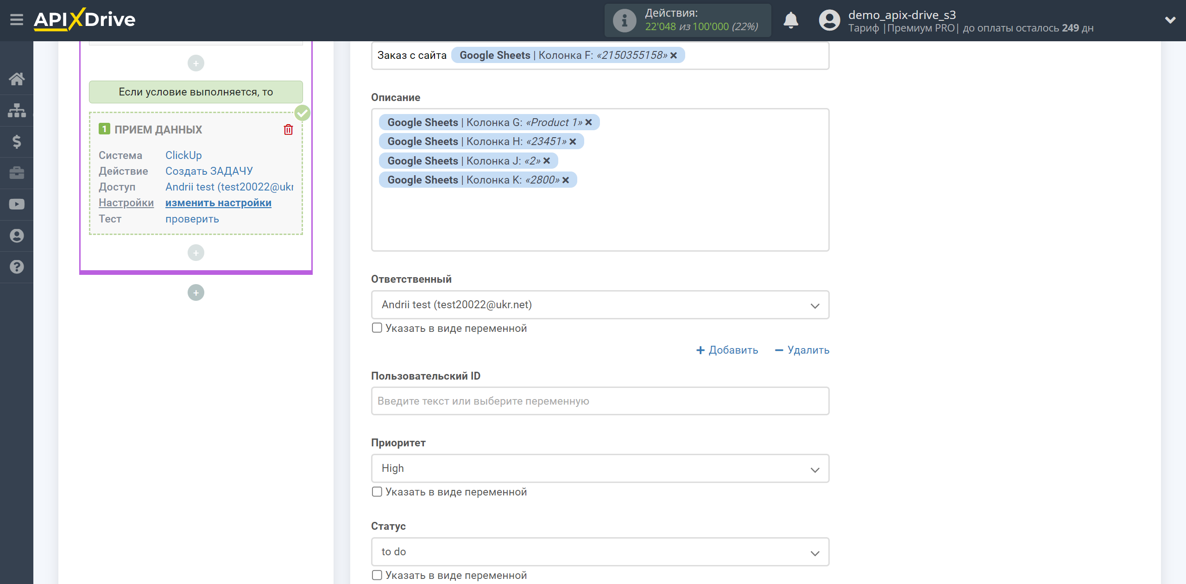This screenshot has height=584, width=1186.
Task: Remove Колонка F variable tag
Action: (674, 55)
